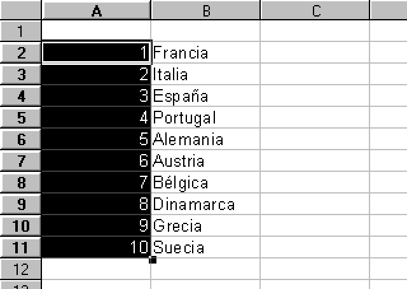Click the cell with number 6
Image resolution: width=407 pixels, height=289 pixels.
point(96,161)
